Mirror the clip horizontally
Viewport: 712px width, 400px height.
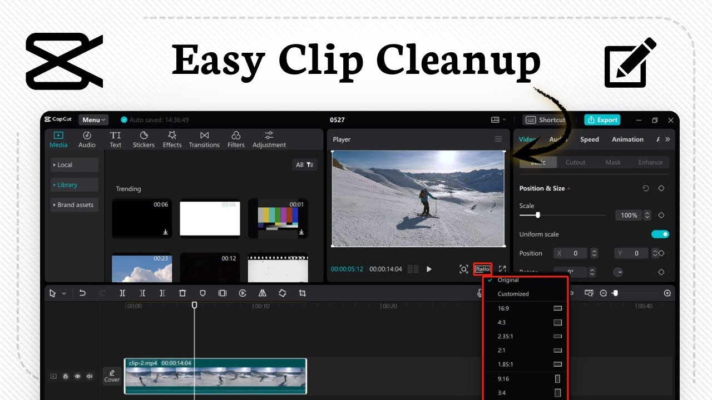(x=263, y=293)
